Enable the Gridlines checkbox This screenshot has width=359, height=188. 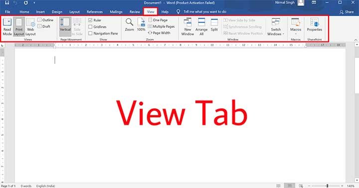click(x=90, y=27)
